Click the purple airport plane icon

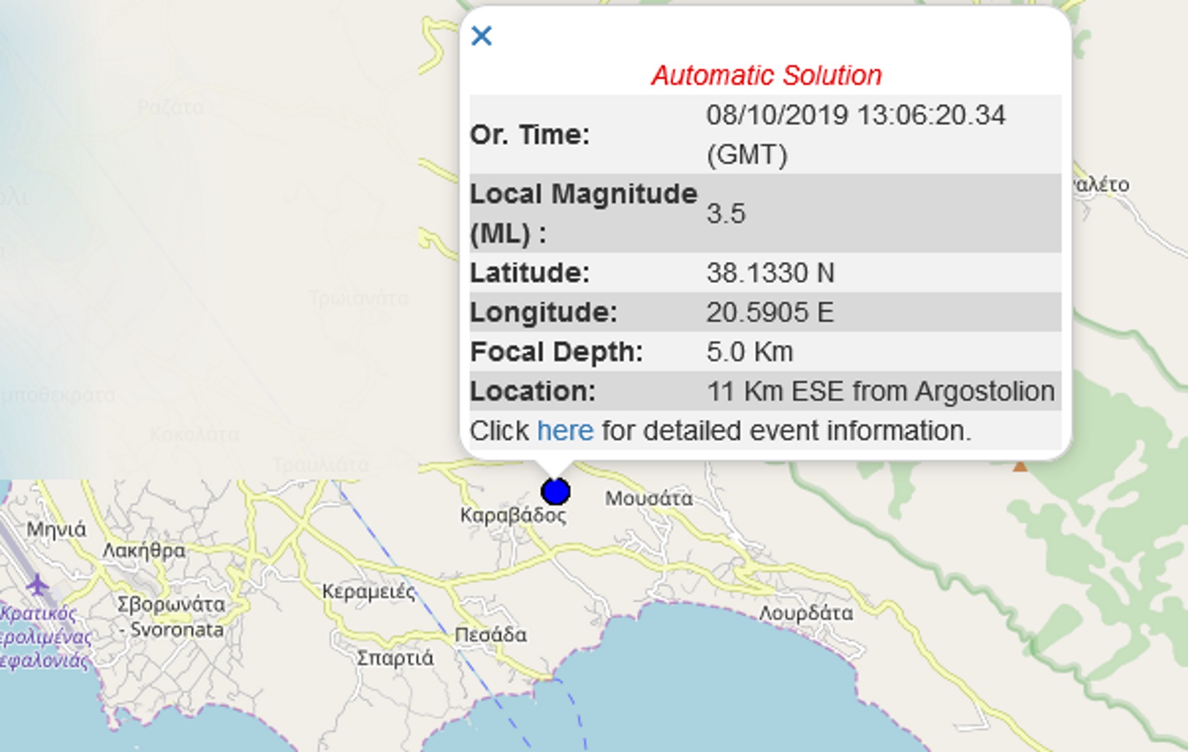point(38,585)
